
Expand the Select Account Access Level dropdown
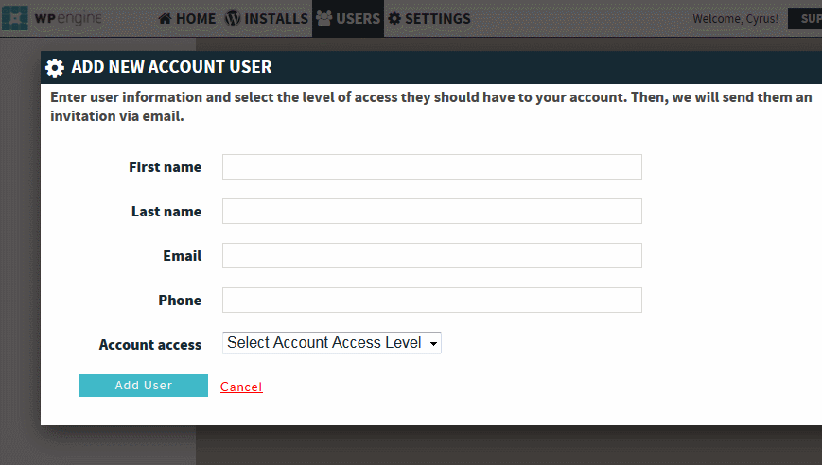[x=332, y=343]
